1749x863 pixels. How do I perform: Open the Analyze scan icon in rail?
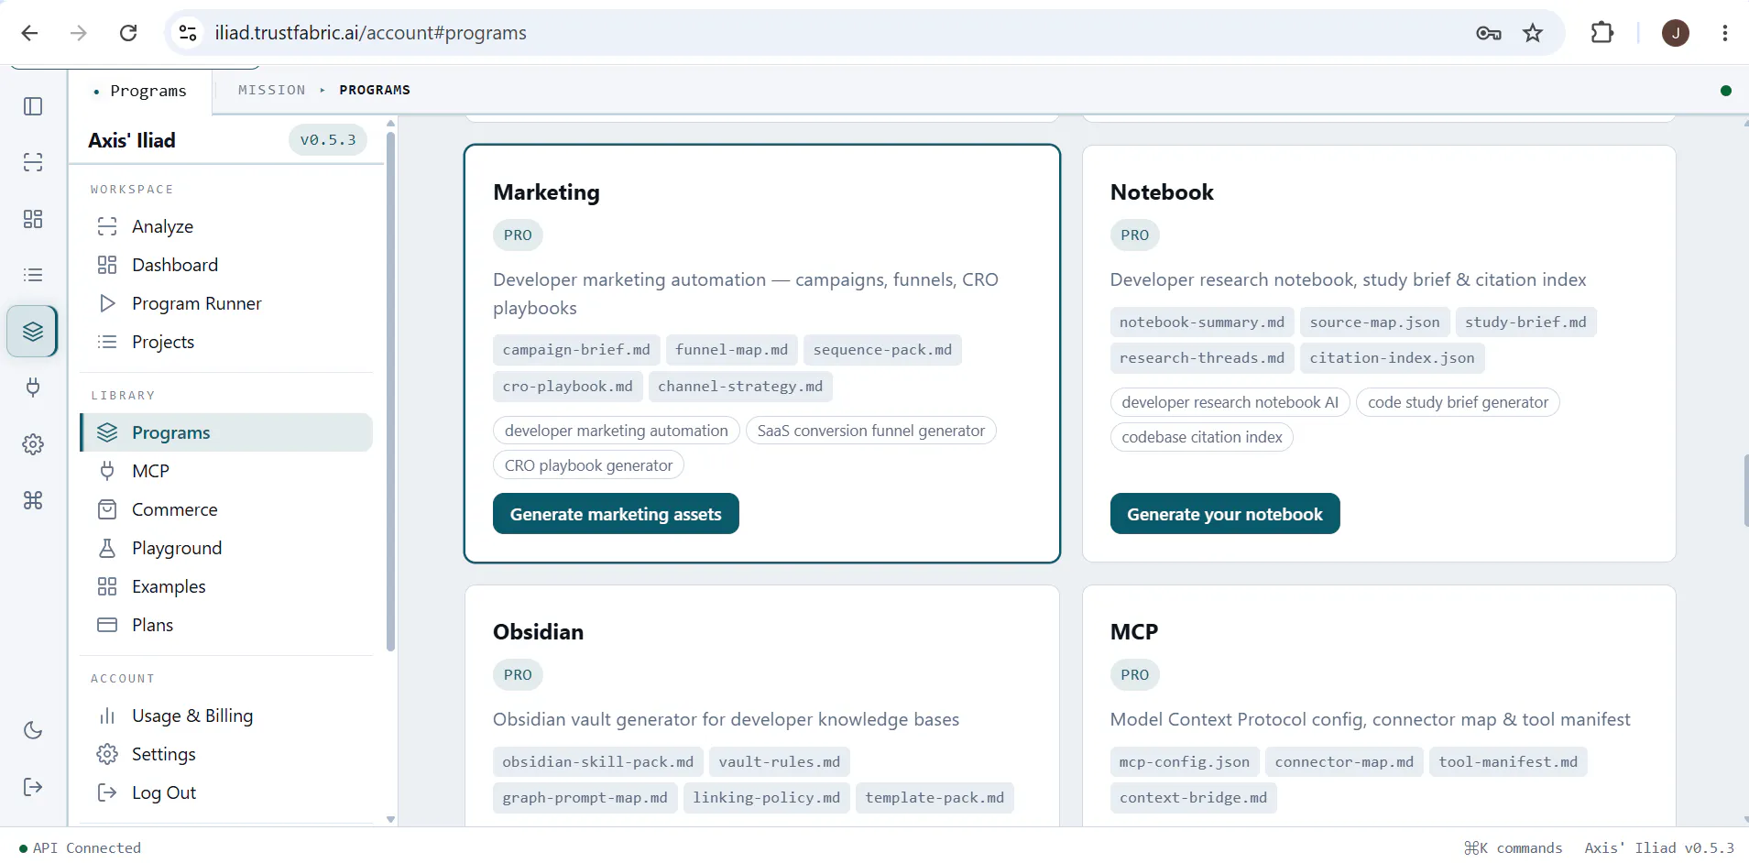click(33, 162)
